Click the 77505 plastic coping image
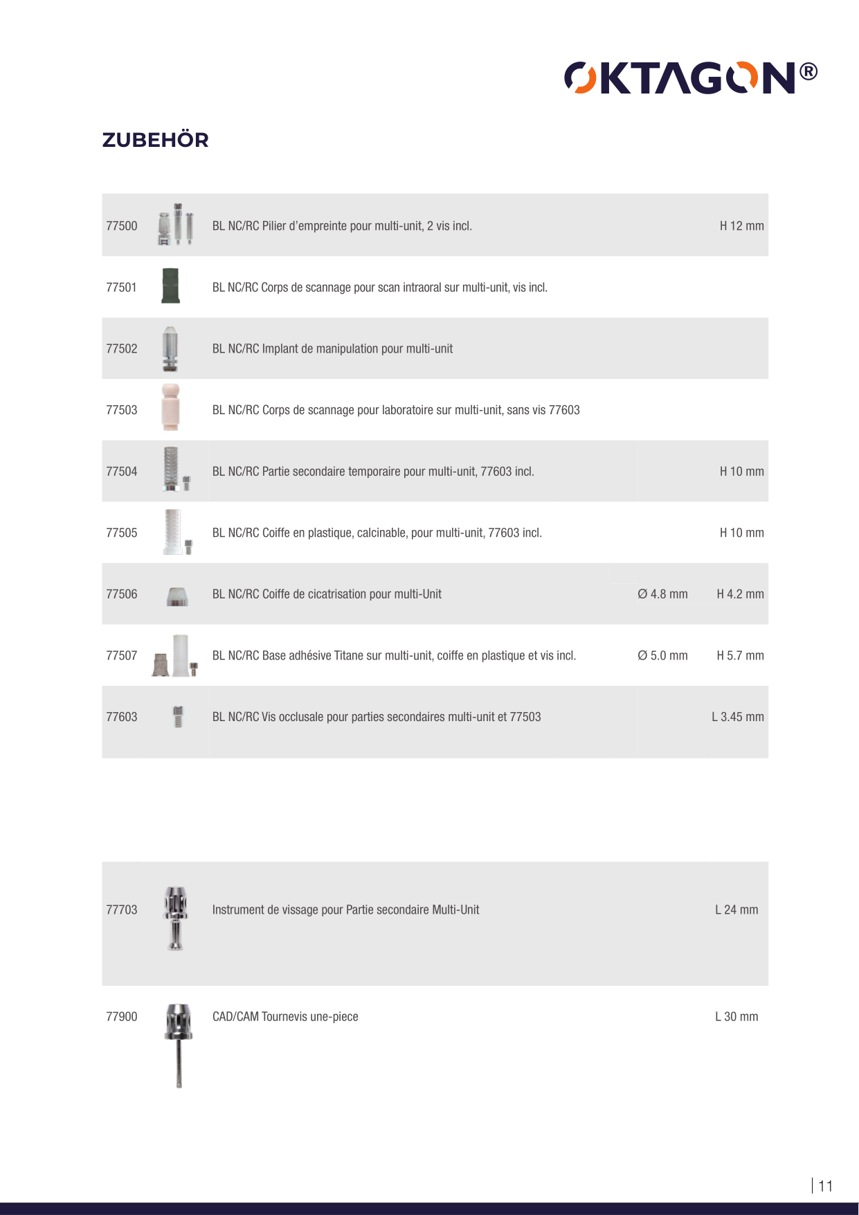The height and width of the screenshot is (1215, 859). [x=175, y=532]
